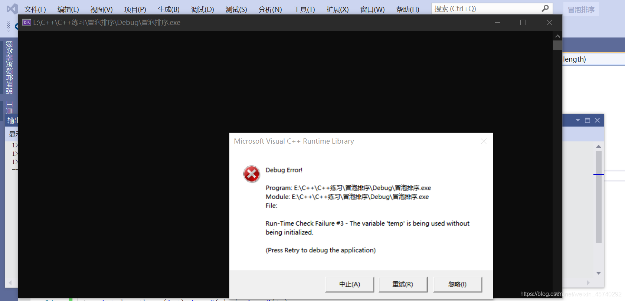Open the 生成(B) menu
This screenshot has height=301, width=625.
168,9
